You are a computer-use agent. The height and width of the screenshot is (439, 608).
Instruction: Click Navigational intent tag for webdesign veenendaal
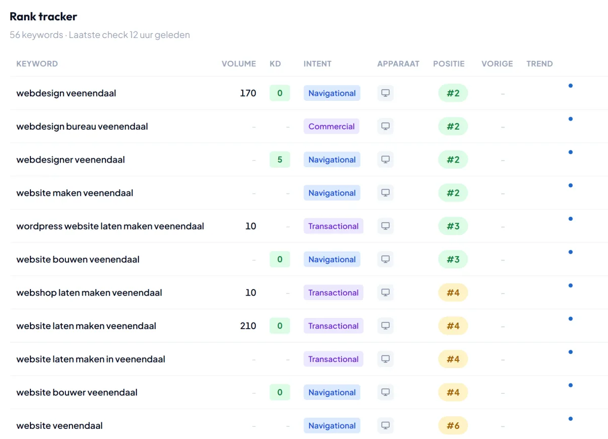click(x=332, y=93)
